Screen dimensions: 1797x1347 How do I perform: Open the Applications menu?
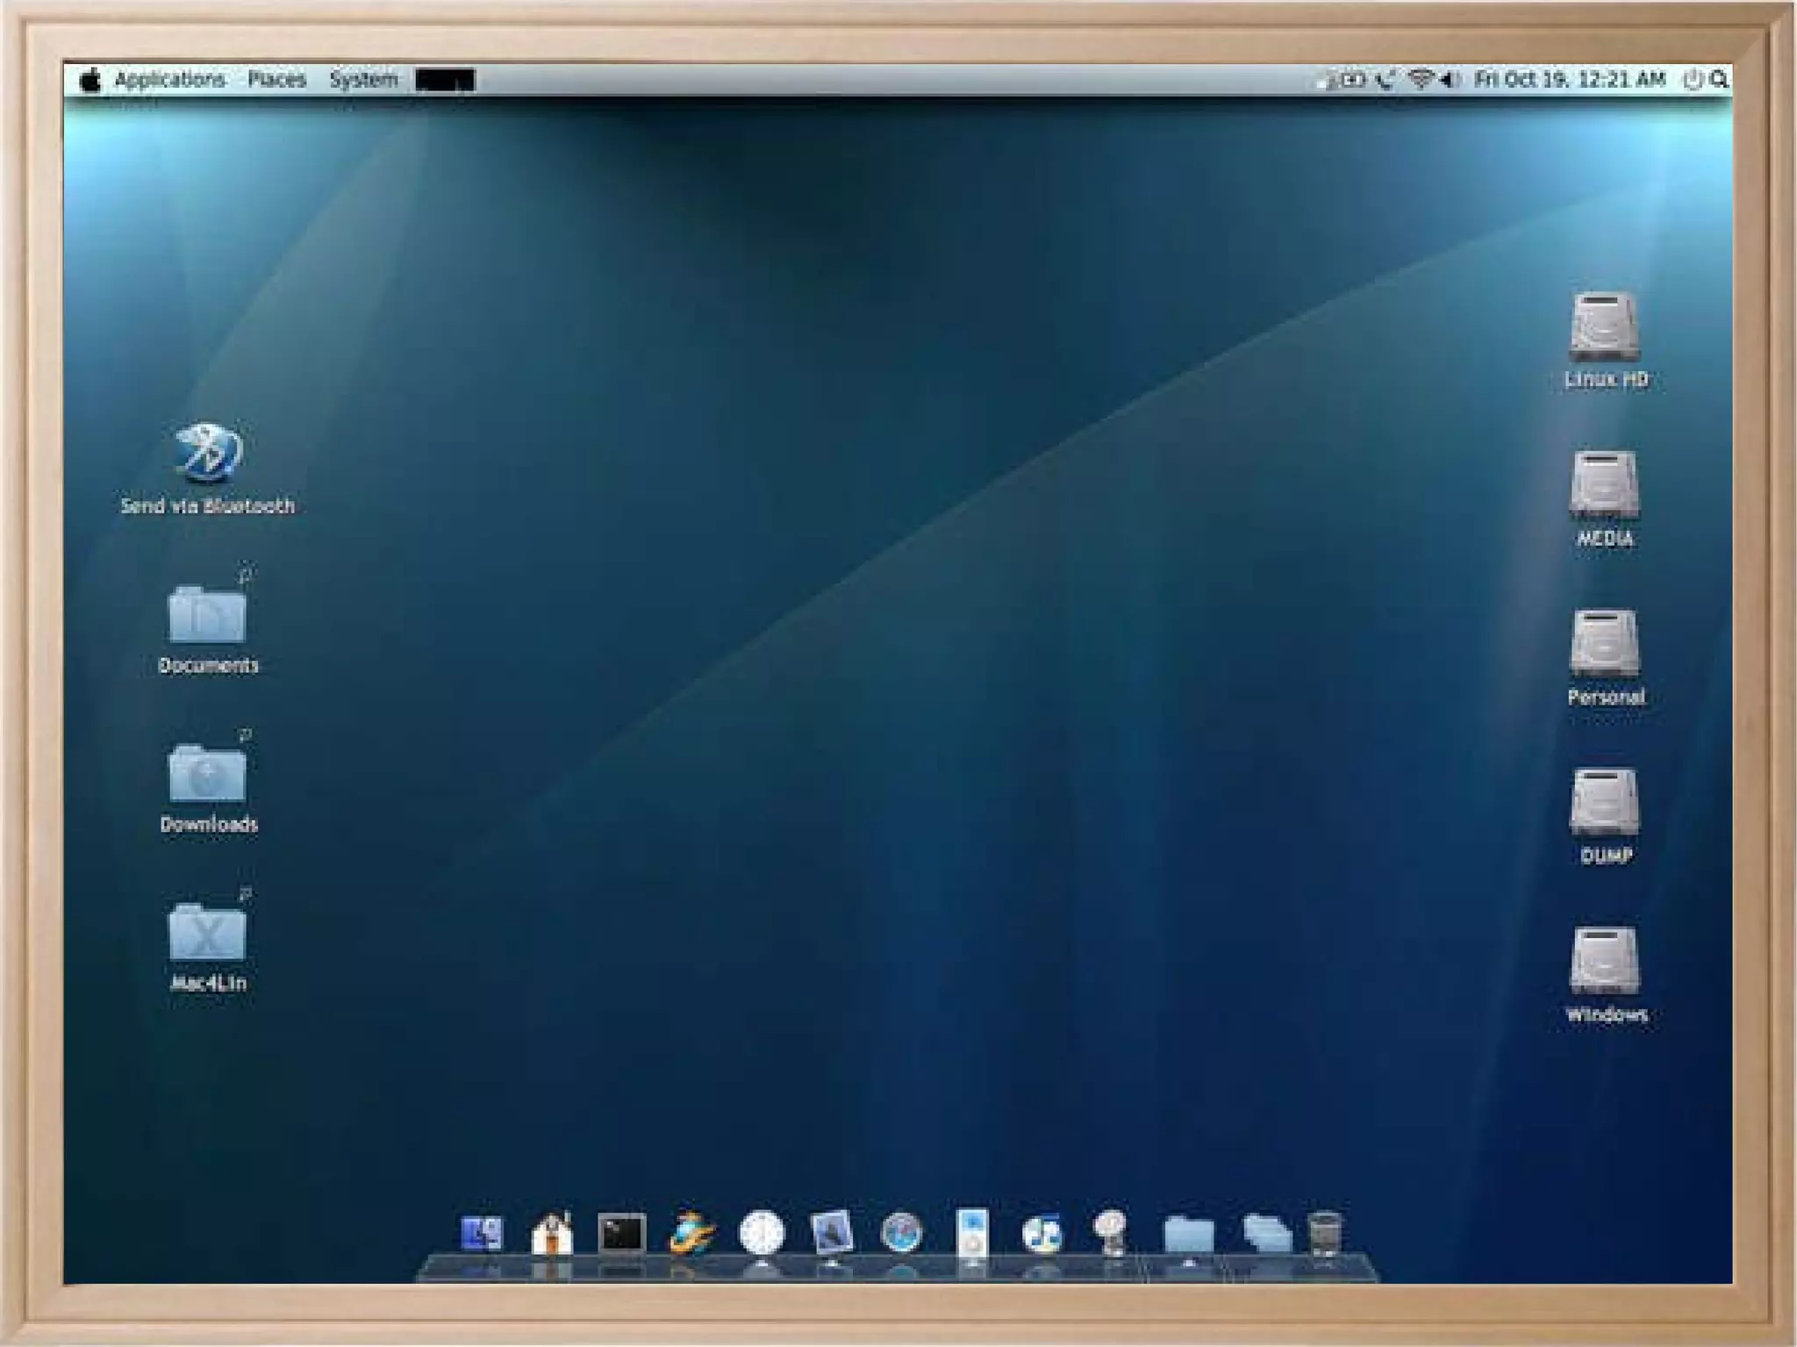169,79
